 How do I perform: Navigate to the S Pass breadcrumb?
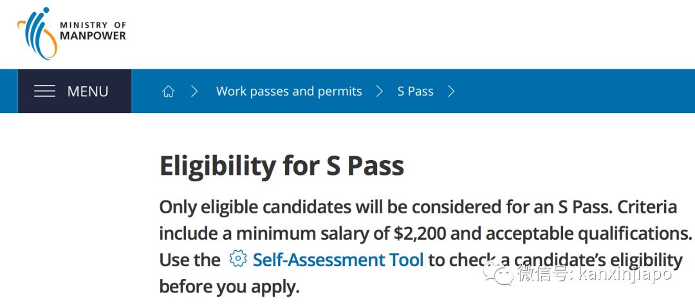pos(415,91)
